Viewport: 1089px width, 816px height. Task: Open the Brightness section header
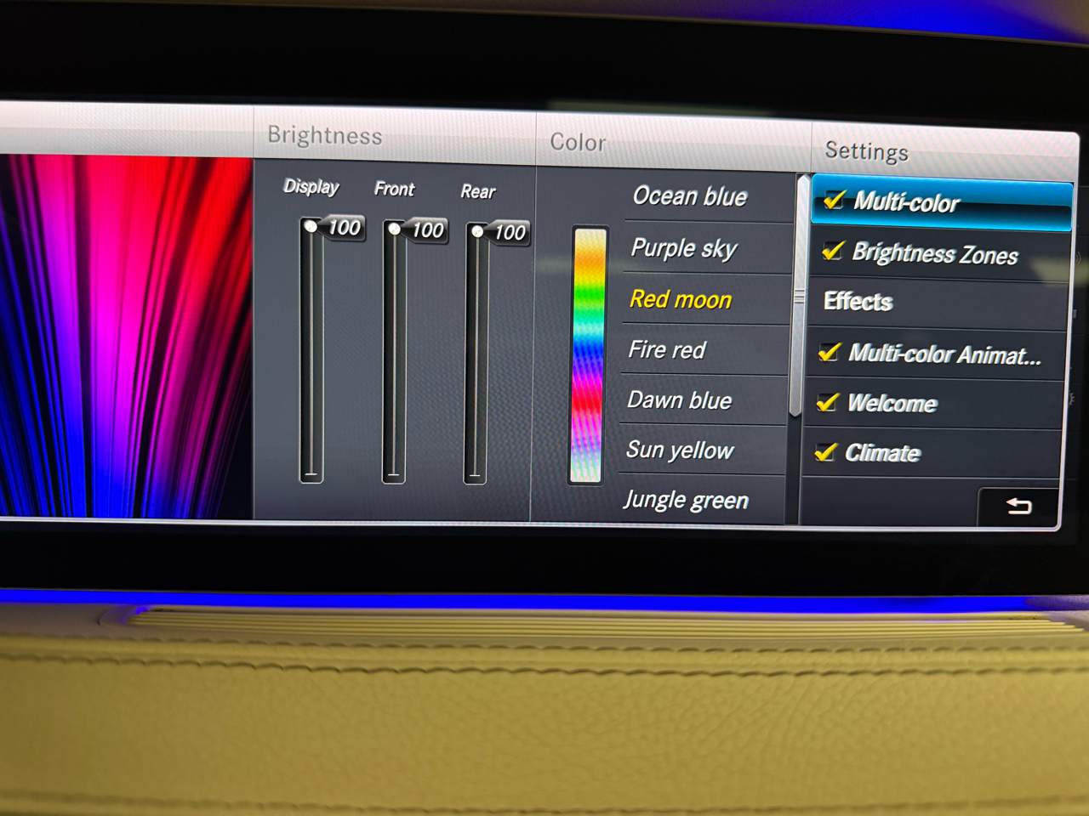(x=325, y=136)
